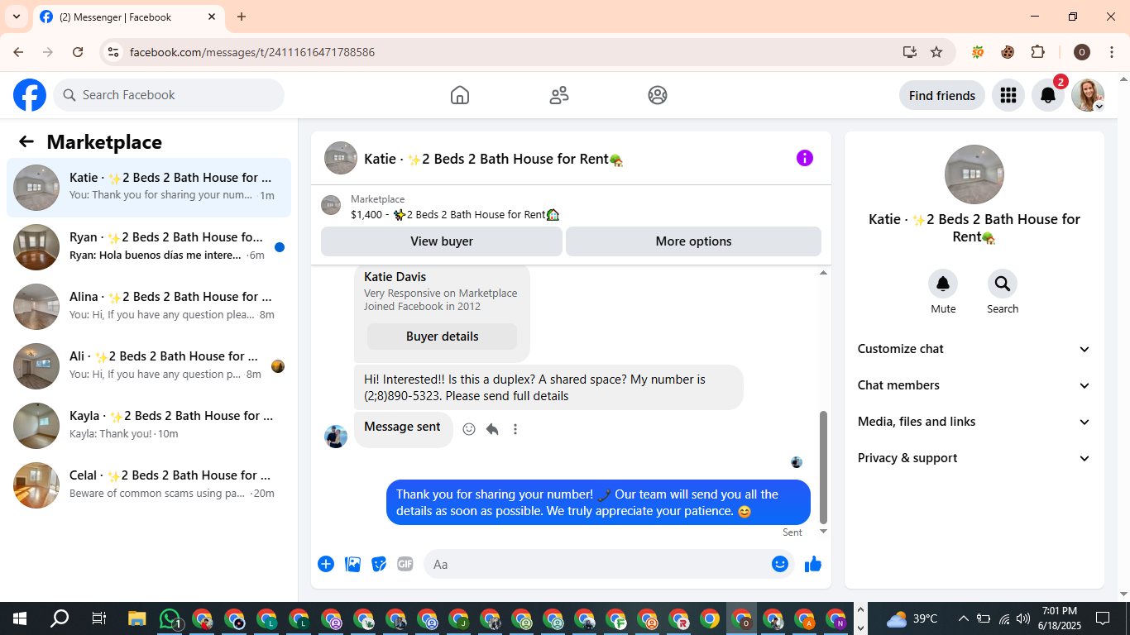Click the Facebook logo icon
The image size is (1130, 635).
pyautogui.click(x=30, y=95)
